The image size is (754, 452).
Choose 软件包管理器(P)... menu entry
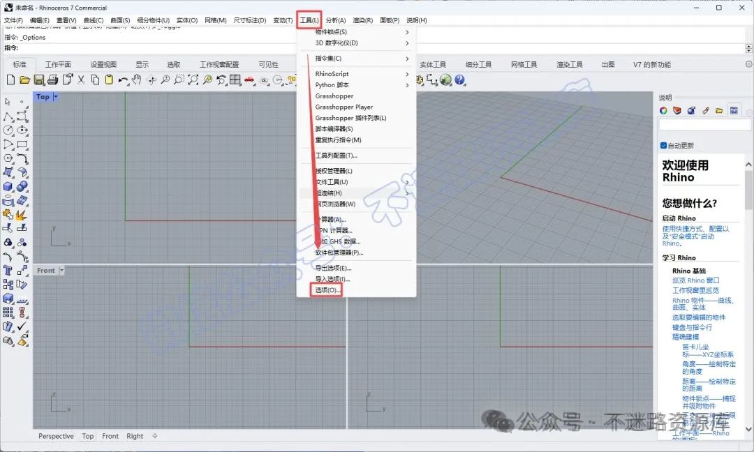(339, 253)
